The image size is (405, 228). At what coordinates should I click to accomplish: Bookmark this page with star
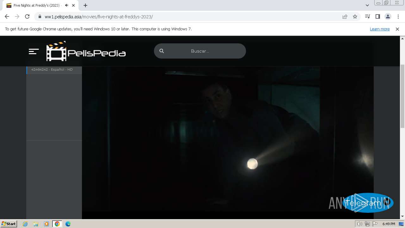coord(355,17)
